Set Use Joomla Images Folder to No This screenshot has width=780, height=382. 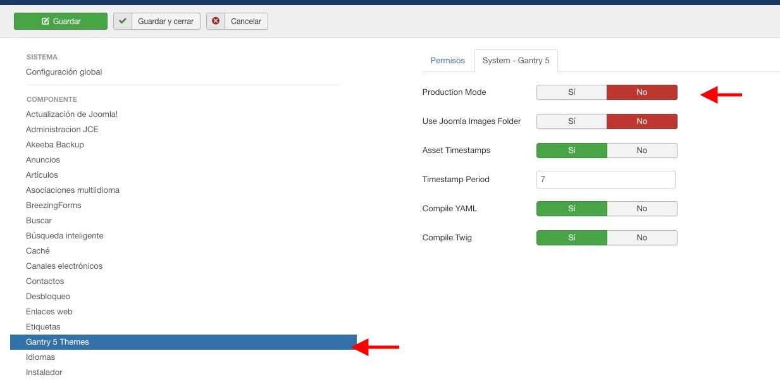click(642, 121)
